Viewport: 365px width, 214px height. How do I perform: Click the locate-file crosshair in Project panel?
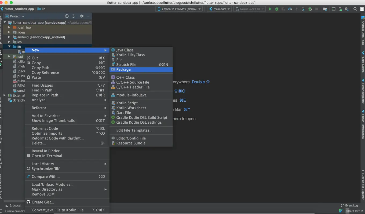coord(67,16)
